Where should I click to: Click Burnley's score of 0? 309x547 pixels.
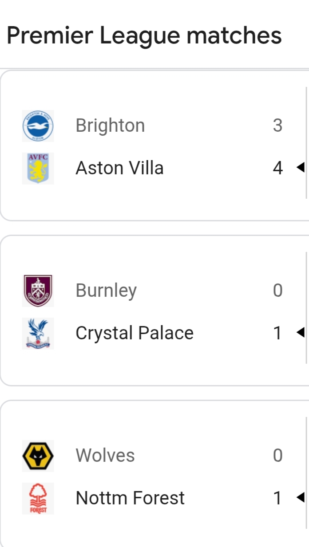click(277, 291)
